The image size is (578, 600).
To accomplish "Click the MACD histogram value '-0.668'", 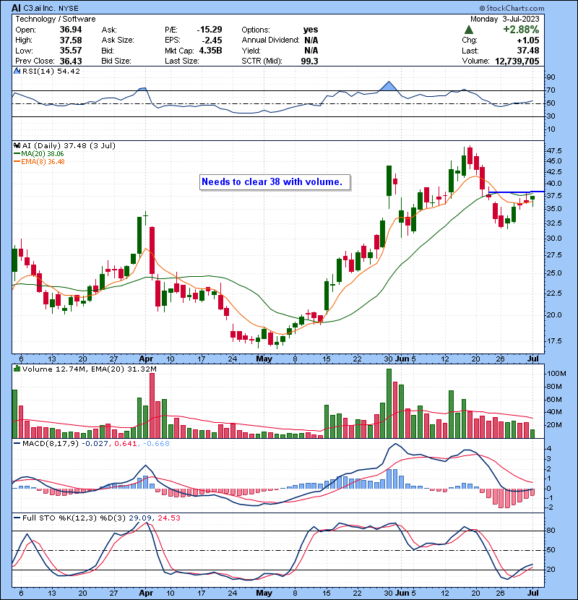I will (x=157, y=444).
